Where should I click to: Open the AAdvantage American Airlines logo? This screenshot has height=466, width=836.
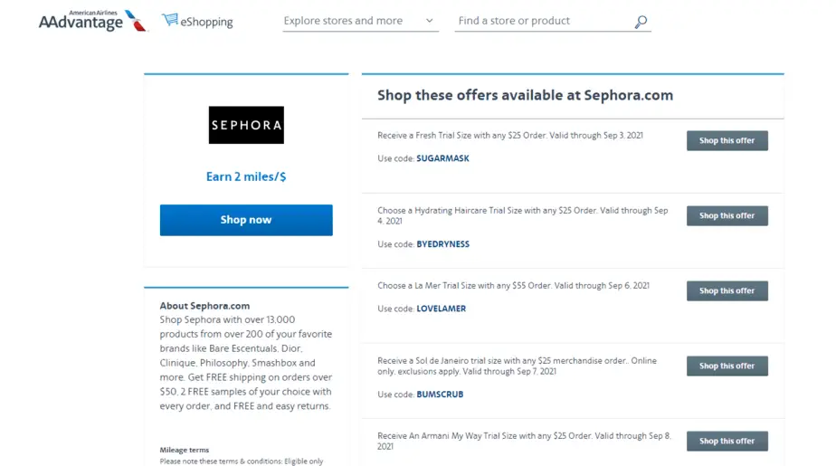pos(93,21)
